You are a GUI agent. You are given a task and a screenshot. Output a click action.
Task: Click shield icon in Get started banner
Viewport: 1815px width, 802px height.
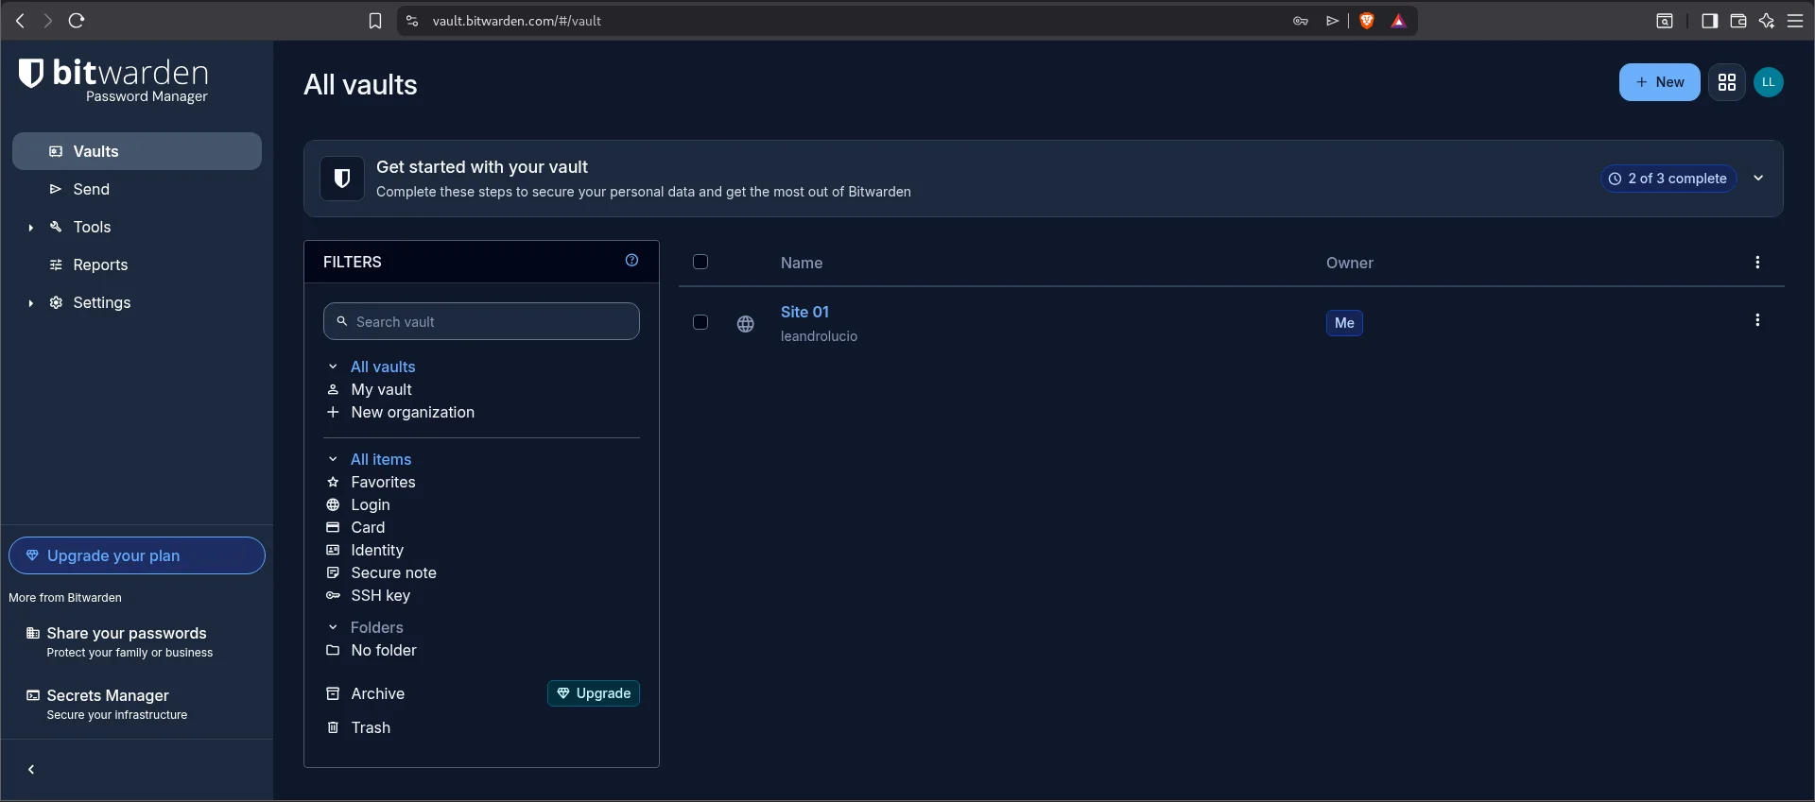(342, 179)
